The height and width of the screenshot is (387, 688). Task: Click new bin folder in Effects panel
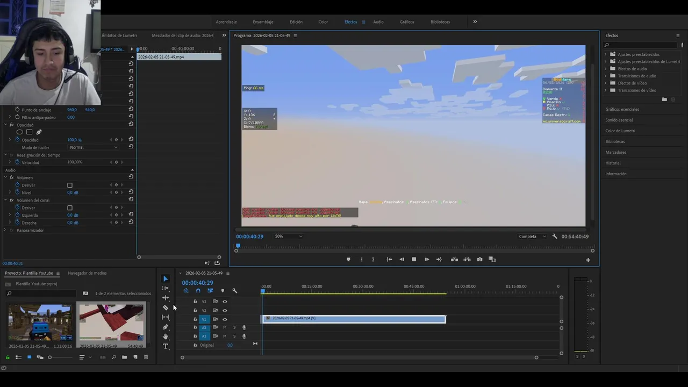[664, 99]
